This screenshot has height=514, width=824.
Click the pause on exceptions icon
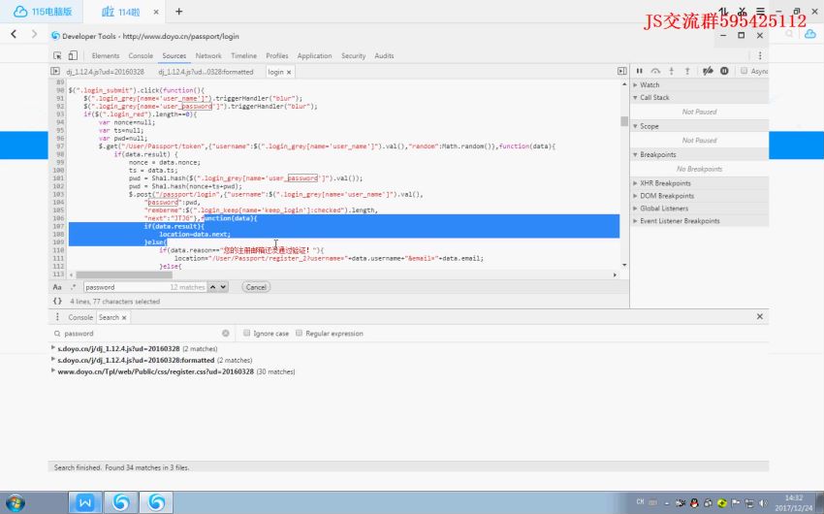tap(724, 71)
